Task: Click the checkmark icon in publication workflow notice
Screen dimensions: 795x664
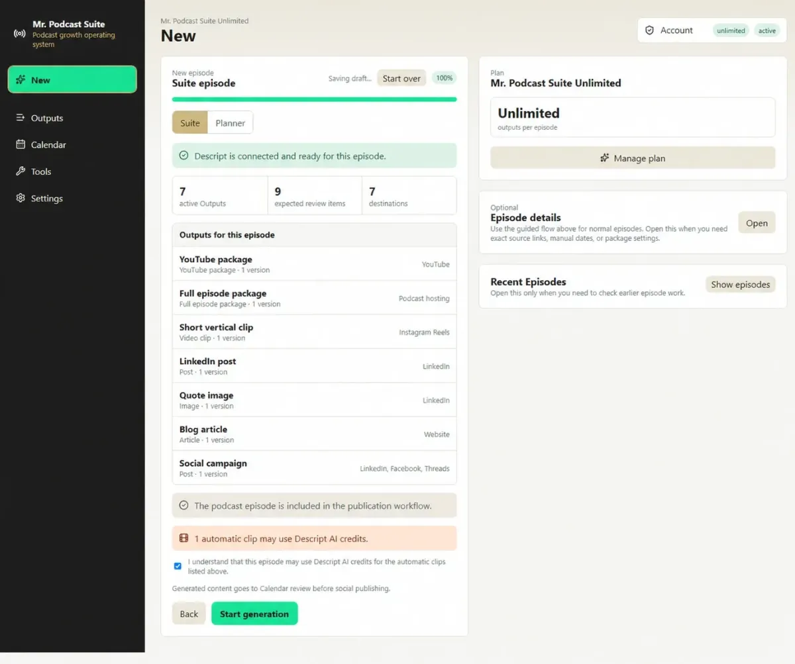Action: [184, 505]
